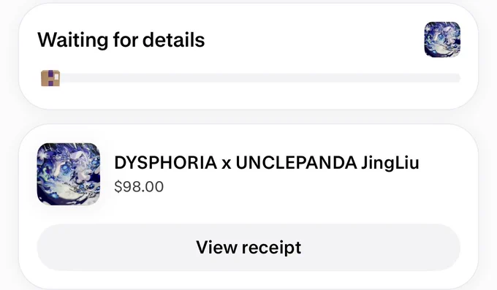Click the word UNCLEPANDA in the item title

296,163
